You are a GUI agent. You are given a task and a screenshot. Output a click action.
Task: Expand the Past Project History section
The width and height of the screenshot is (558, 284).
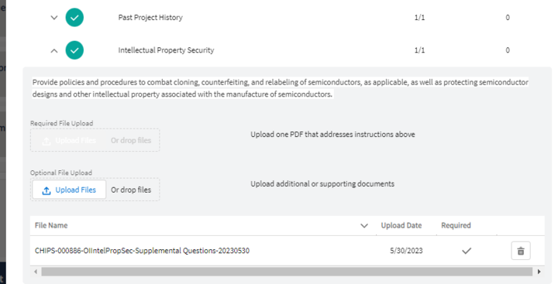tap(54, 18)
